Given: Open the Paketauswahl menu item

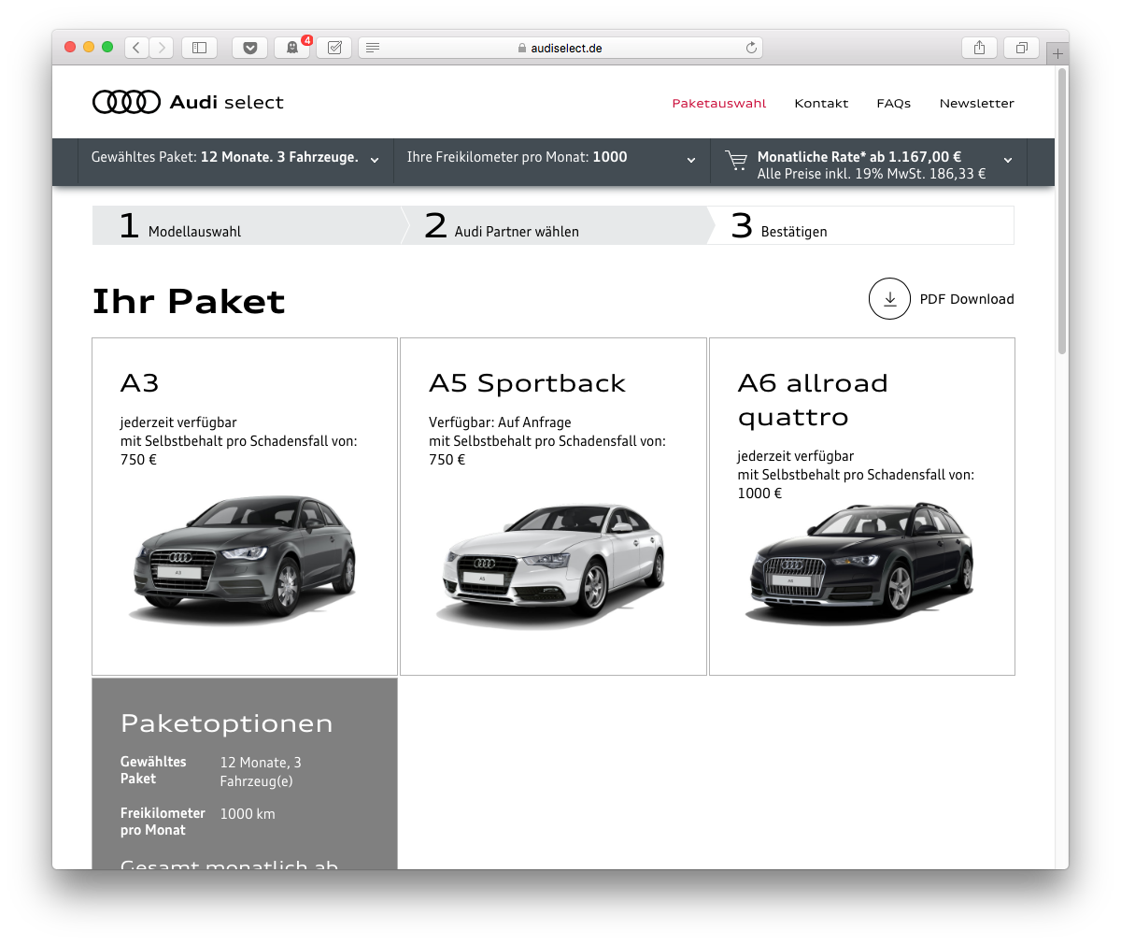Looking at the screenshot, I should pos(719,103).
